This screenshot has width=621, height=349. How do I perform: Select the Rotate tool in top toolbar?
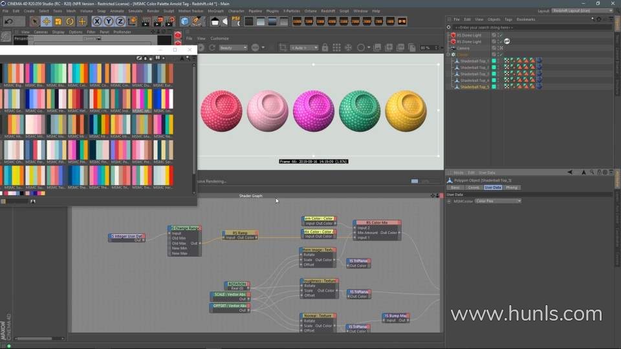tap(70, 21)
